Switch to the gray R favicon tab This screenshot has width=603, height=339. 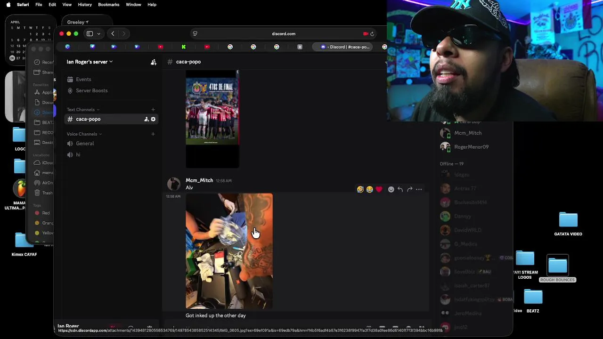click(x=300, y=47)
